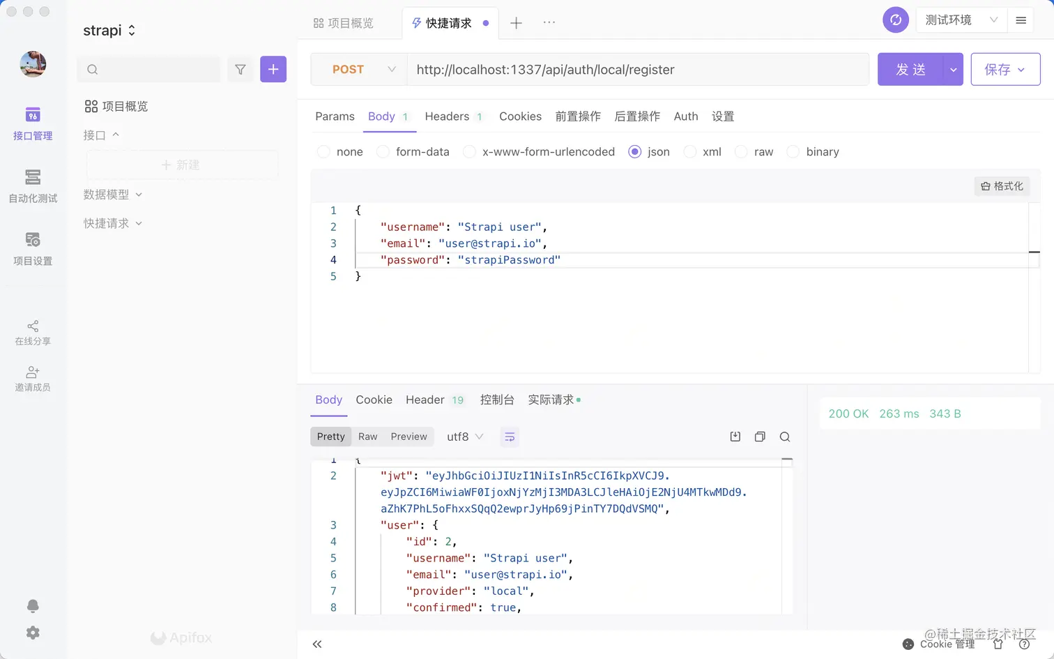The height and width of the screenshot is (659, 1054).
Task: Select the raw body type
Action: tap(754, 151)
